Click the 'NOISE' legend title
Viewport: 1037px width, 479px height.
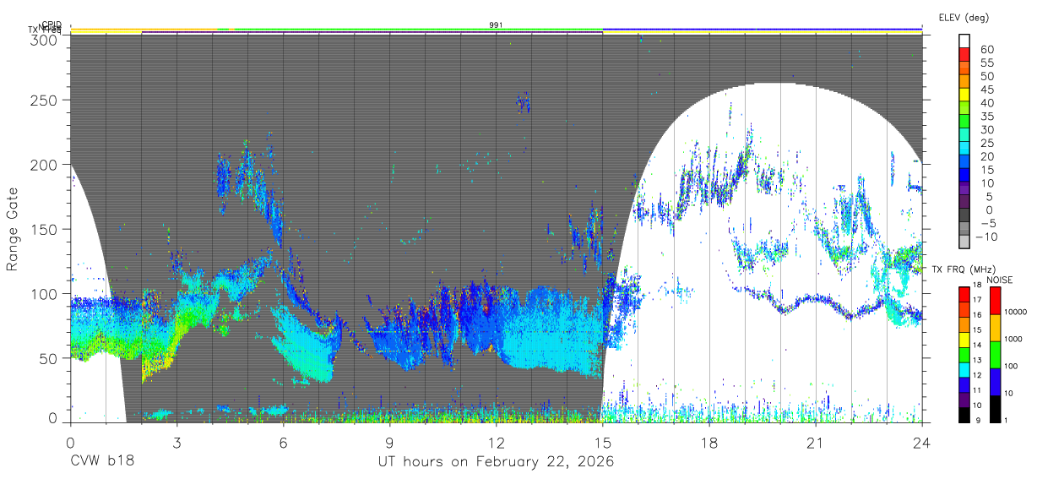tap(1000, 280)
